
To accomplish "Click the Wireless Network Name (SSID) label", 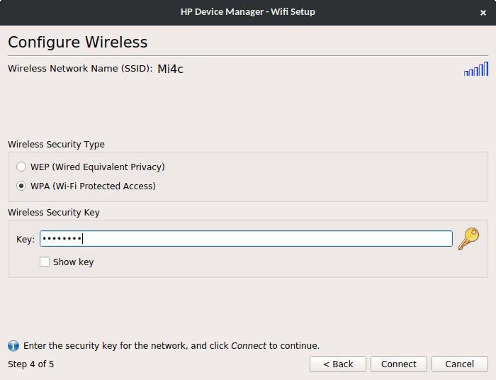I will [80, 69].
